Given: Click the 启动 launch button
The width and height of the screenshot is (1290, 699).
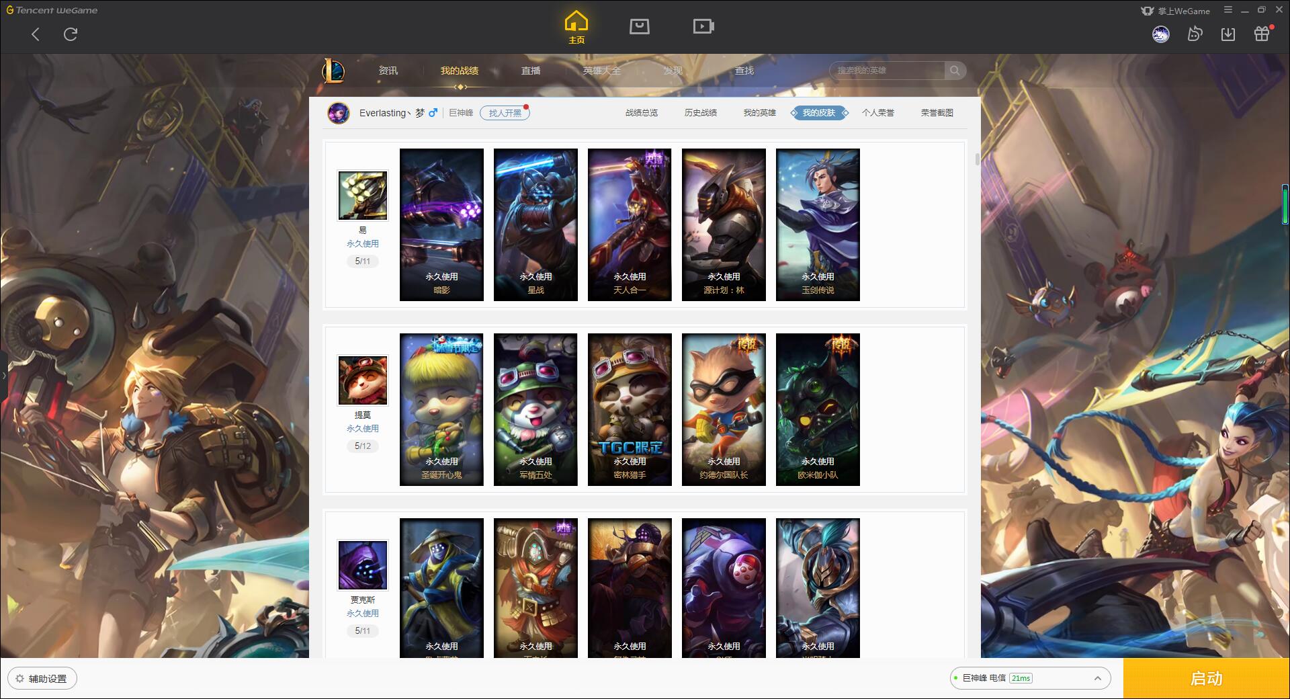Looking at the screenshot, I should [x=1206, y=678].
